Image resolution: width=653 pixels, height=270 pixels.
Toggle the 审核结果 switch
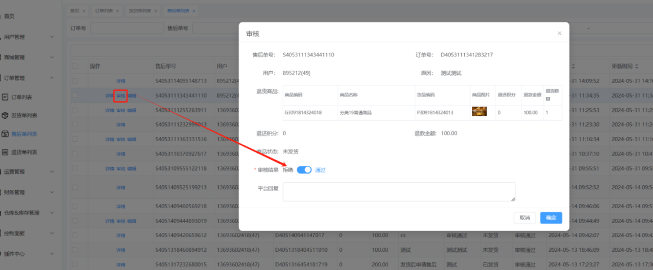[304, 169]
